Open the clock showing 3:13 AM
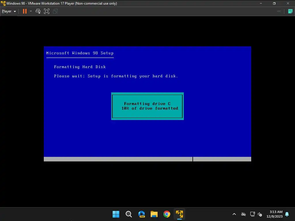This screenshot has width=295, height=221. [275, 214]
